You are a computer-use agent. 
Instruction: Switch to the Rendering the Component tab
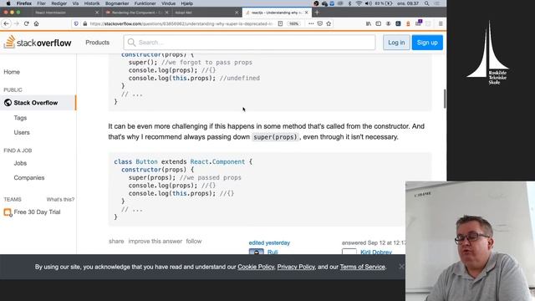136,13
